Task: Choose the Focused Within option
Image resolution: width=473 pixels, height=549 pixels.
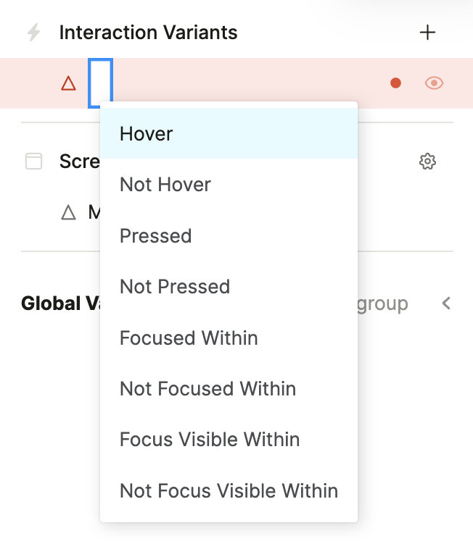Action: 189,338
